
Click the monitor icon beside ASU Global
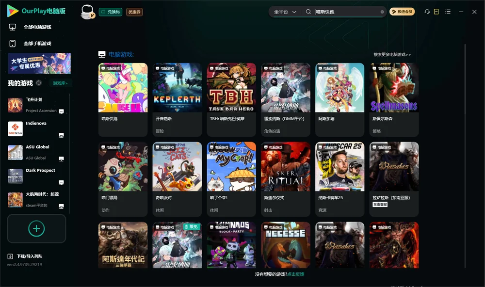coord(61,159)
